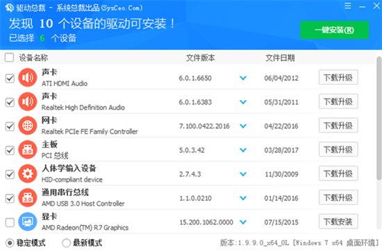Check the AMD Radeon R7 Graphics checkbox
The width and height of the screenshot is (382, 251).
[10, 222]
